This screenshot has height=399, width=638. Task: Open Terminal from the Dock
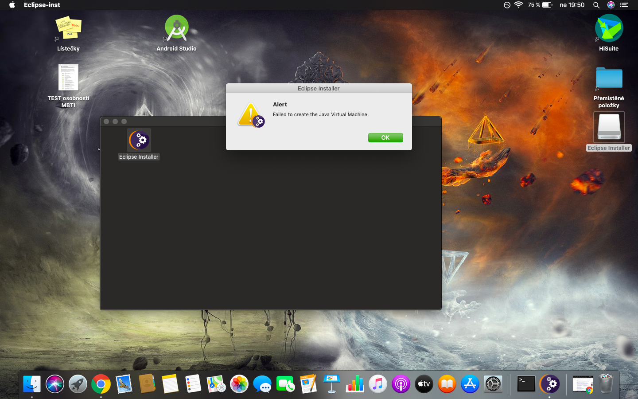pos(526,384)
